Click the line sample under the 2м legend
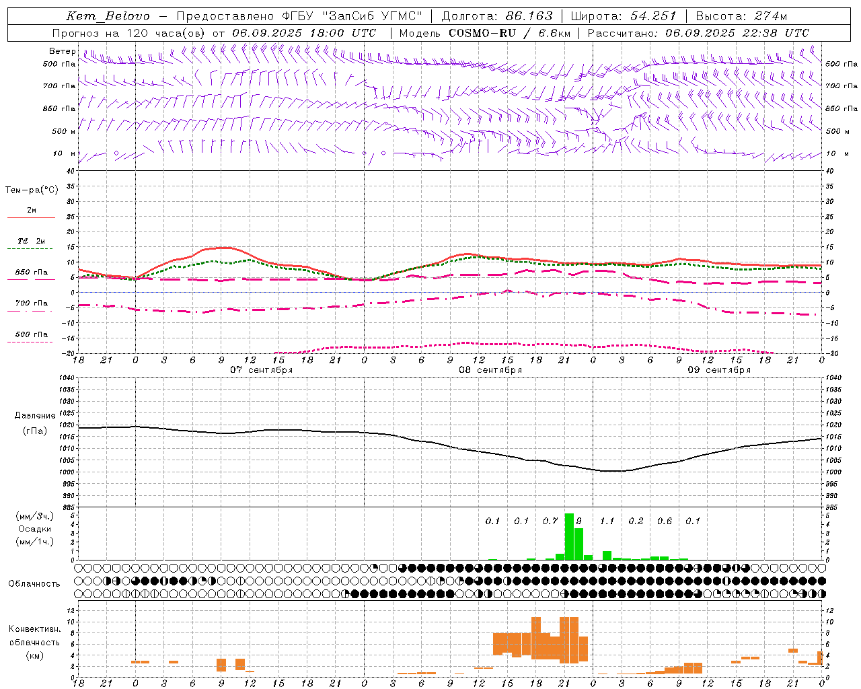 pos(31,218)
